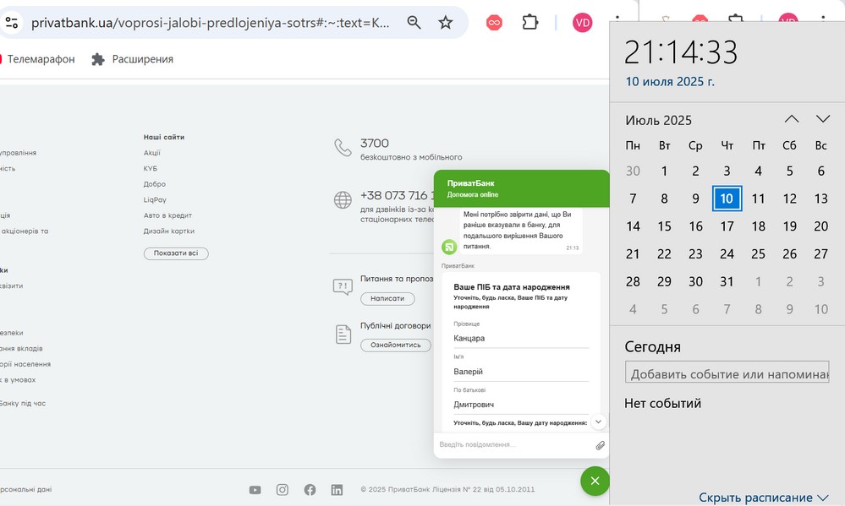Select July 25 in the calendar
The width and height of the screenshot is (845, 506).
758,253
